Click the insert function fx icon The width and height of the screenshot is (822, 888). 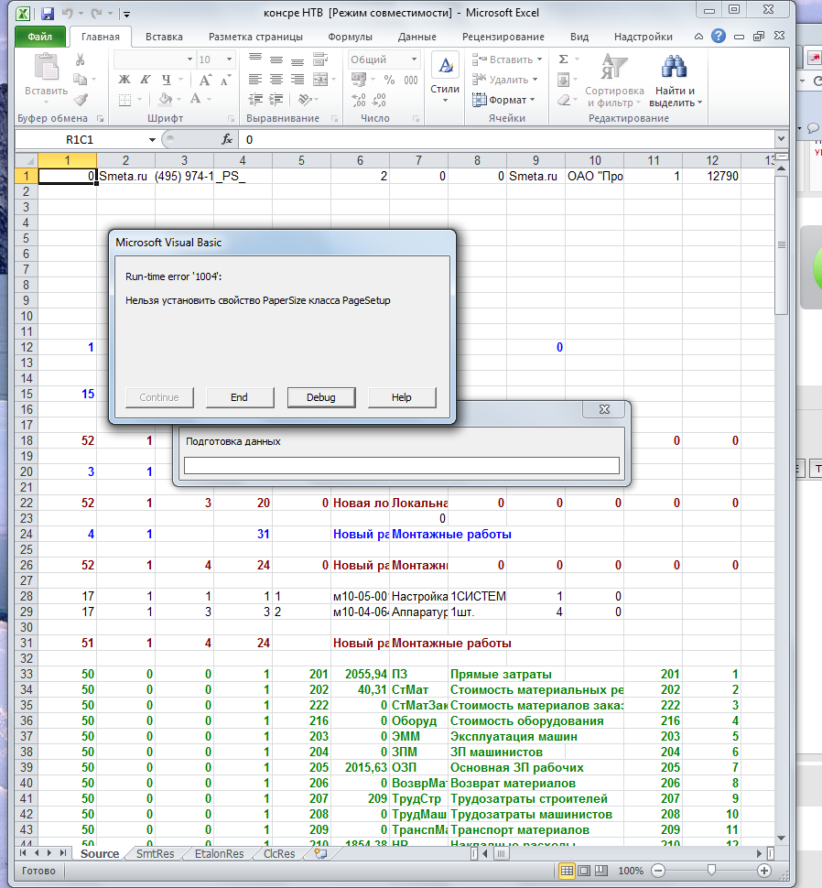click(227, 140)
